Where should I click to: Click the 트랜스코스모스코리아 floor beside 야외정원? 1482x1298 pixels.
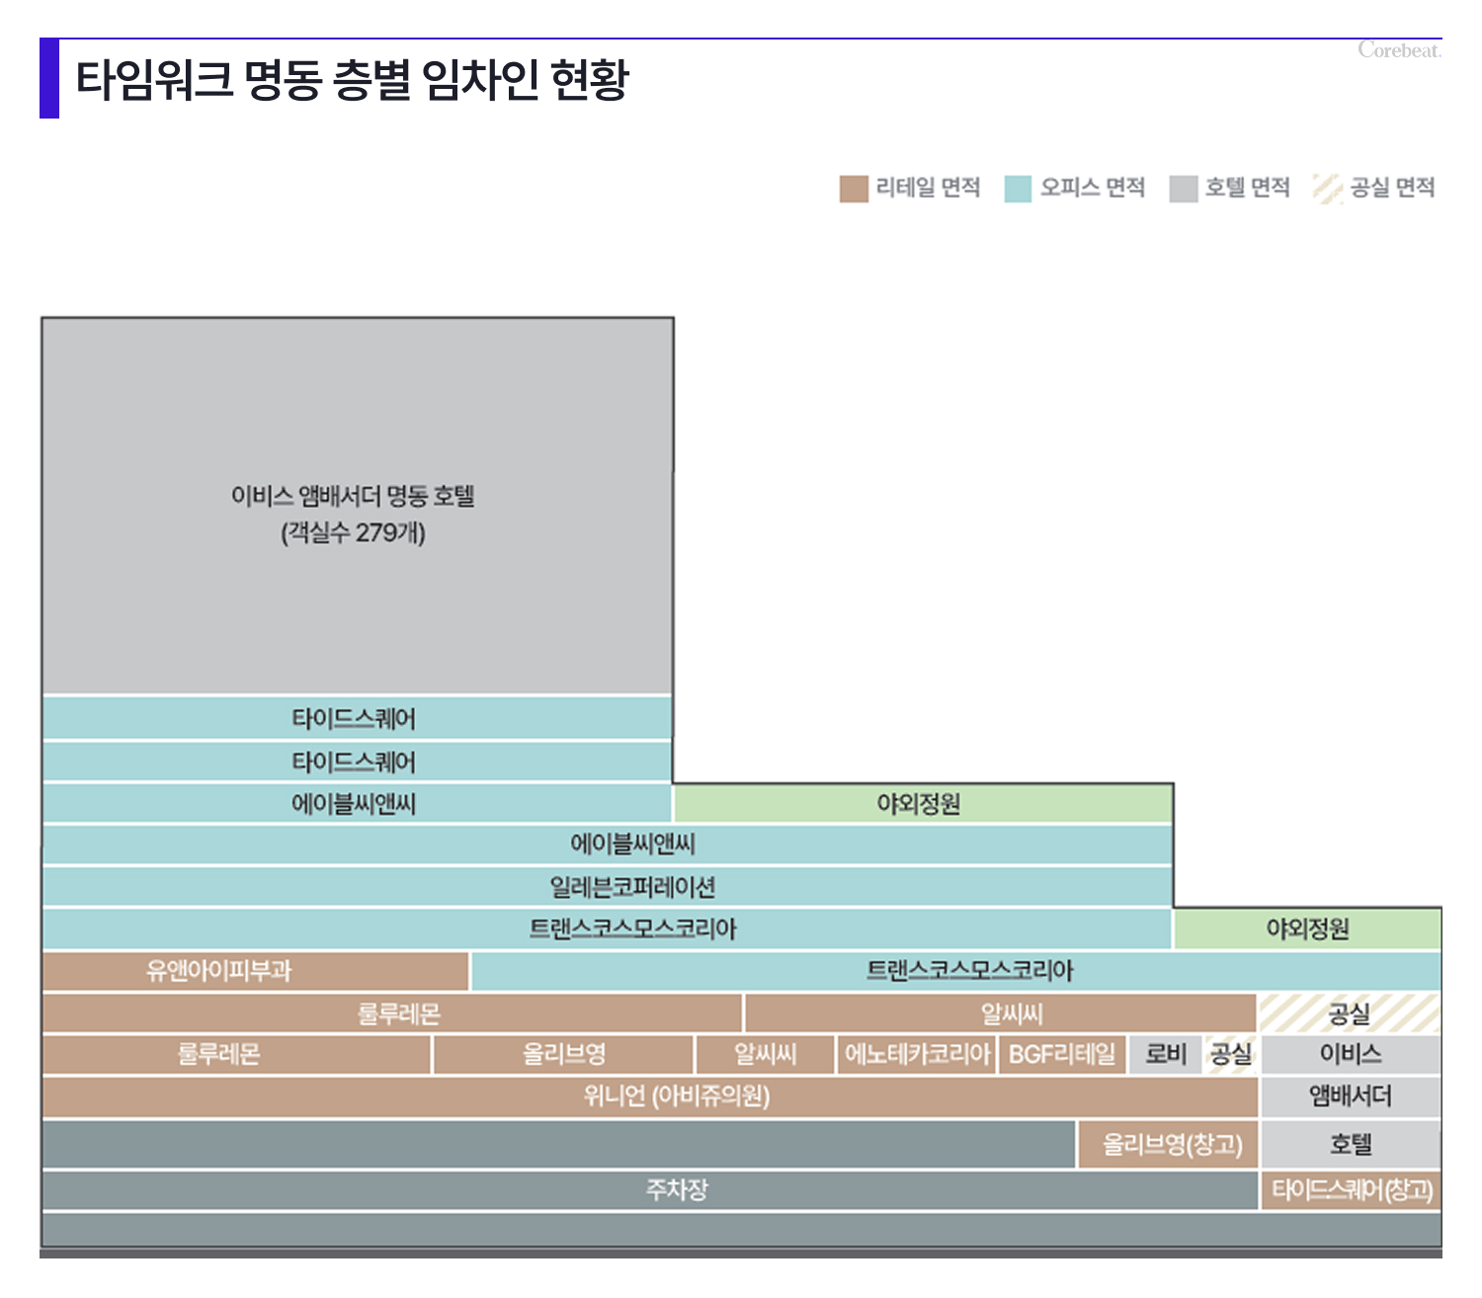(608, 929)
